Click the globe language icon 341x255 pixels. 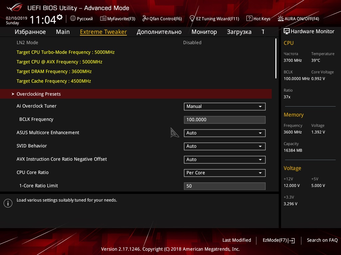click(73, 19)
